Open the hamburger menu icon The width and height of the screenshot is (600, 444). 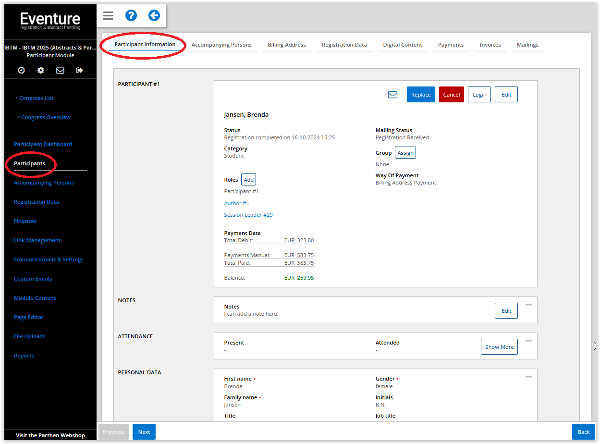click(108, 16)
